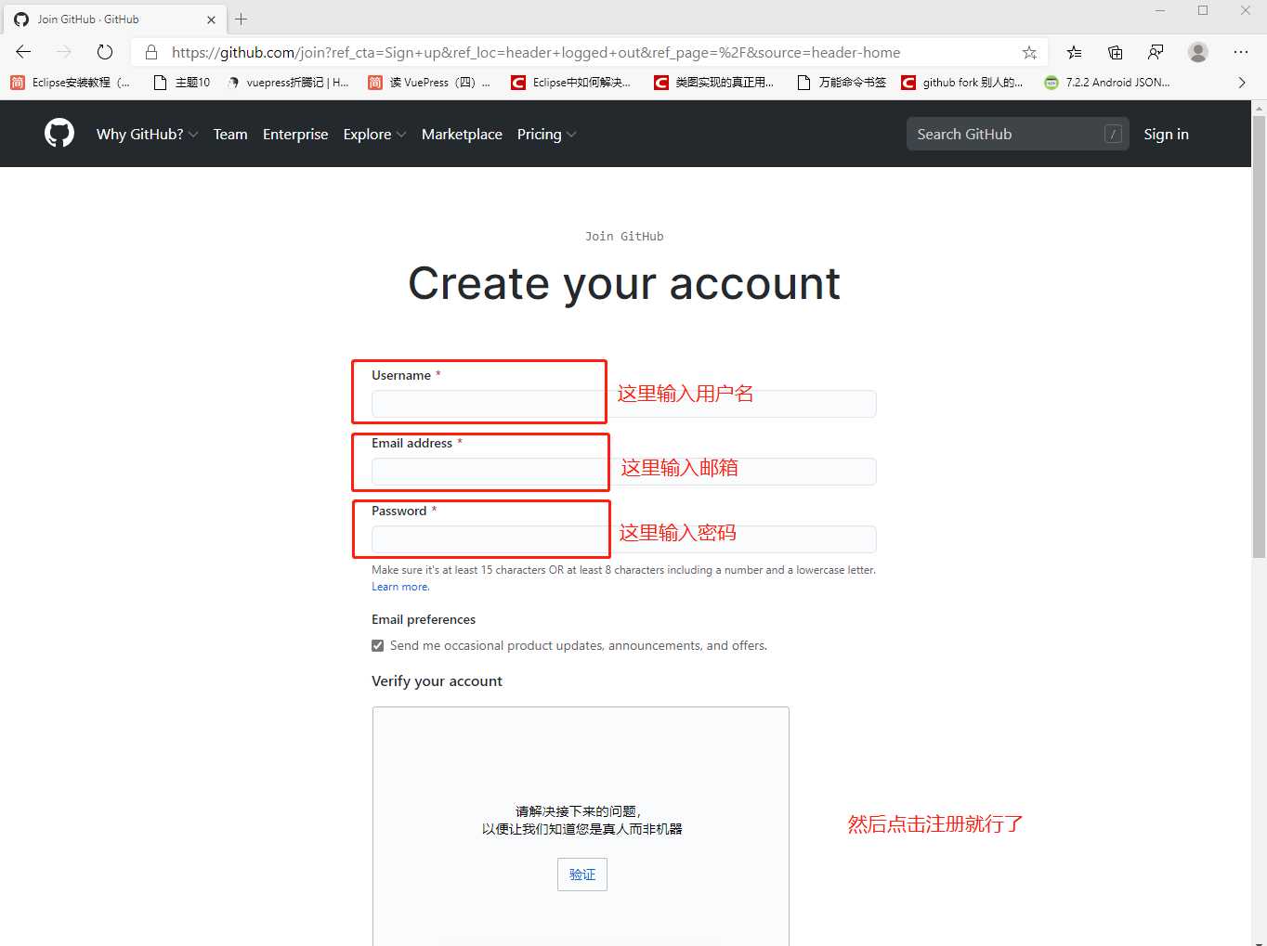Open the vuepress折腾记 bookmark
The image size is (1267, 946).
(x=287, y=83)
